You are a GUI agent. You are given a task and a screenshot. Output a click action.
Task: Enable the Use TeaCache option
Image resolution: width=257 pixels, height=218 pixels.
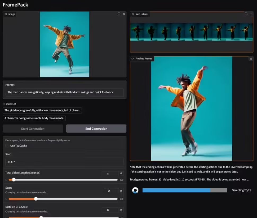coord(7,146)
